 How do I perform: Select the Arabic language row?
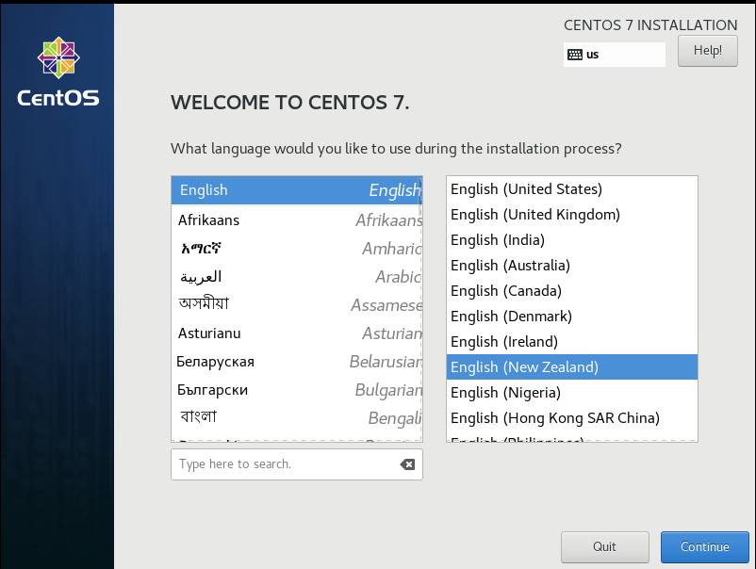(297, 277)
